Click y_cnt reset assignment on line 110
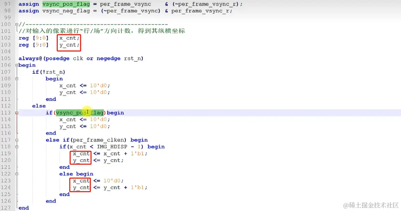Screen dimensions: 401x211 pos(85,92)
